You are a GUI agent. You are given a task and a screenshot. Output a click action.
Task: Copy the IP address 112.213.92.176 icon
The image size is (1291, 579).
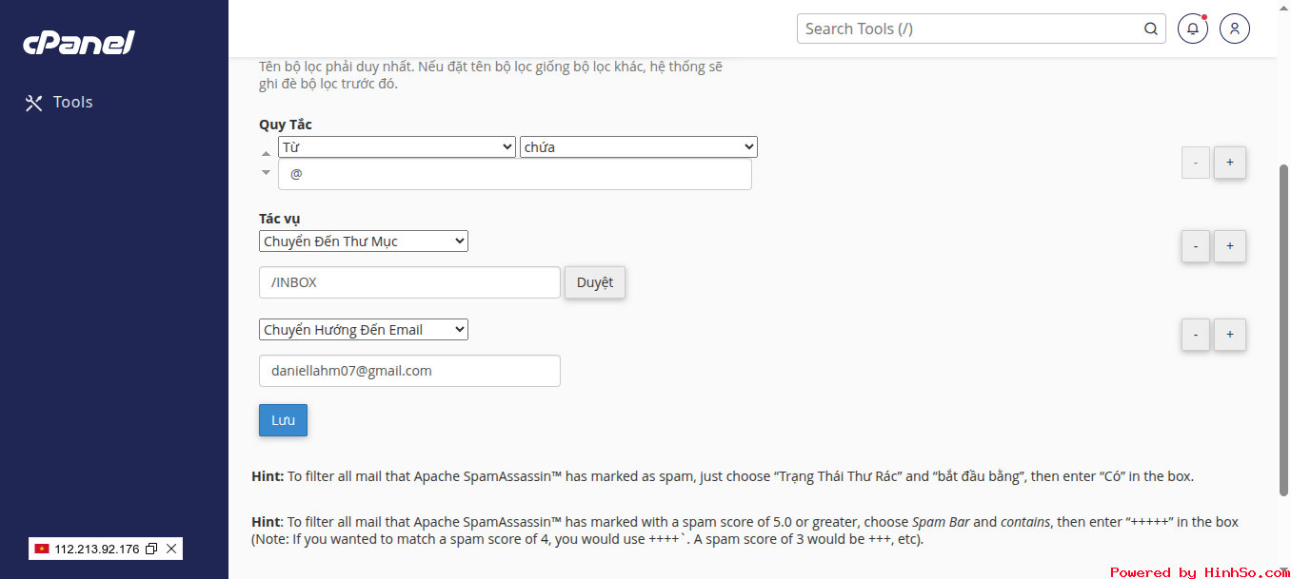coord(151,549)
